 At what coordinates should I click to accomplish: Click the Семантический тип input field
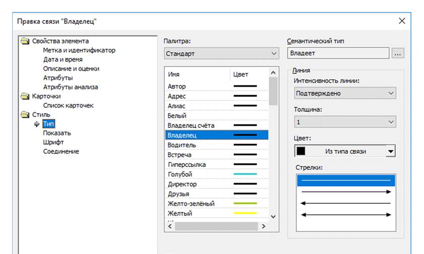(338, 53)
